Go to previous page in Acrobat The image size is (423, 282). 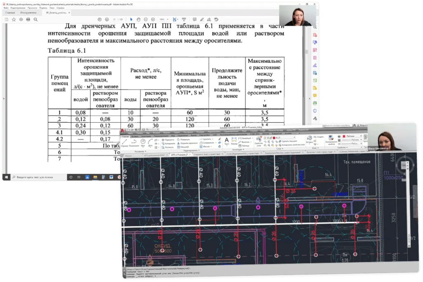100,19
